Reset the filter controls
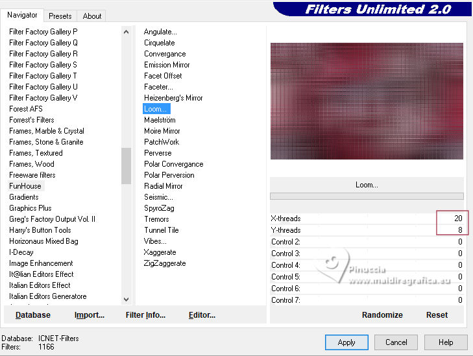 pyautogui.click(x=437, y=315)
